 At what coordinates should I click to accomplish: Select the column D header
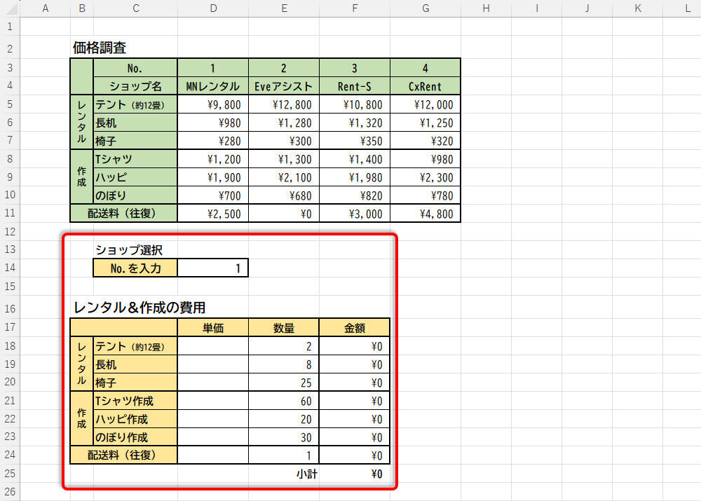pyautogui.click(x=213, y=8)
